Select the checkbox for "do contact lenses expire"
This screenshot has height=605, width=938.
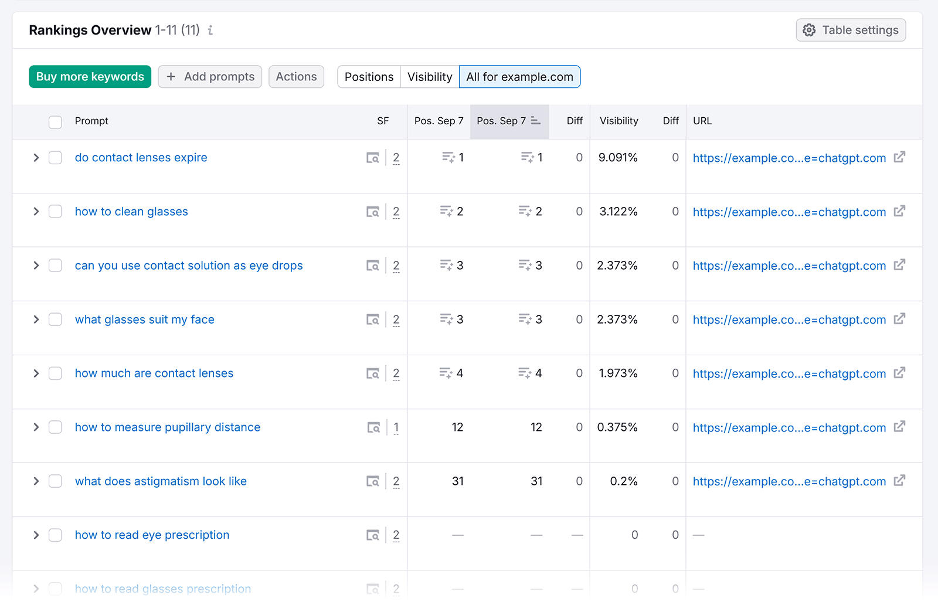coord(55,157)
